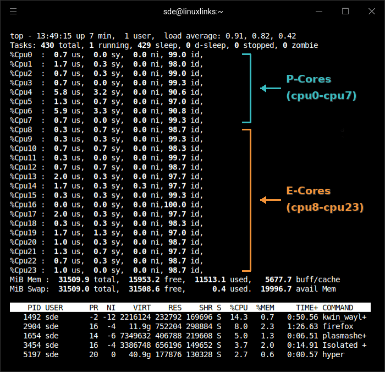Open the hamburger menu in the title bar
Viewport: 385px width, 372px height.
(13, 12)
